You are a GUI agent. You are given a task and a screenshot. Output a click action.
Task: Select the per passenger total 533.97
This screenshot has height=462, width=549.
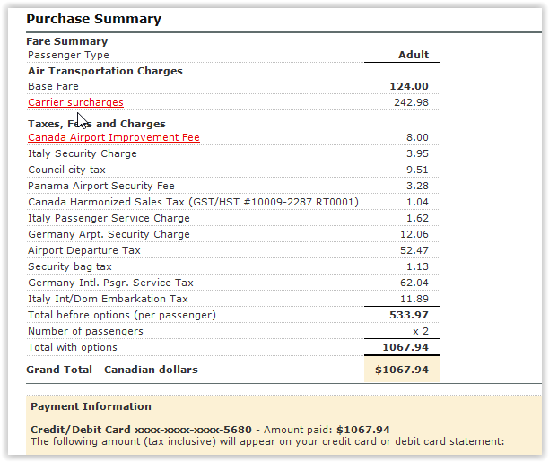point(409,315)
